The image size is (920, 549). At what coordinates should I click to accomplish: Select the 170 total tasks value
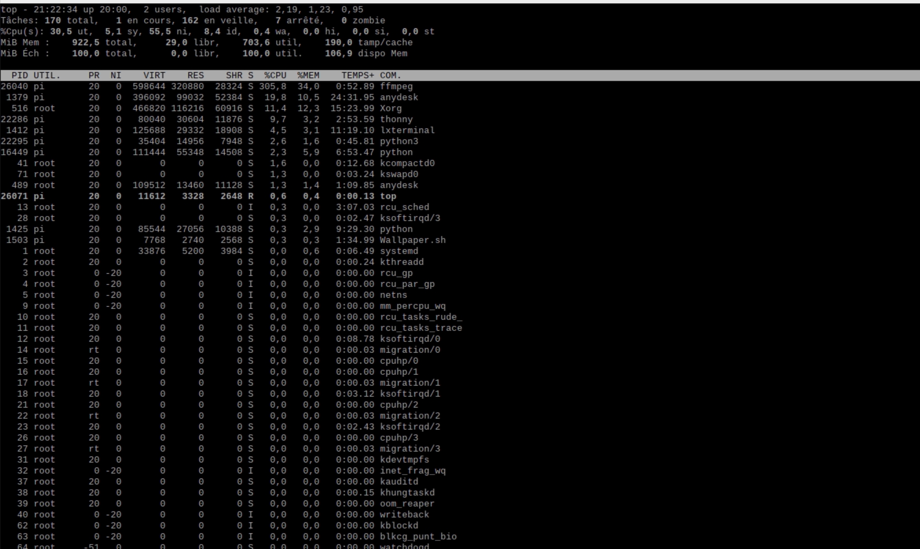(x=53, y=21)
